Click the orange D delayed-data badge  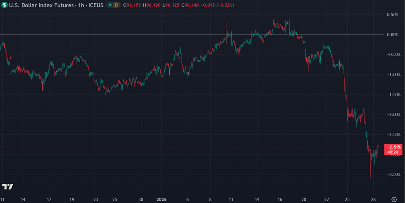(116, 5)
